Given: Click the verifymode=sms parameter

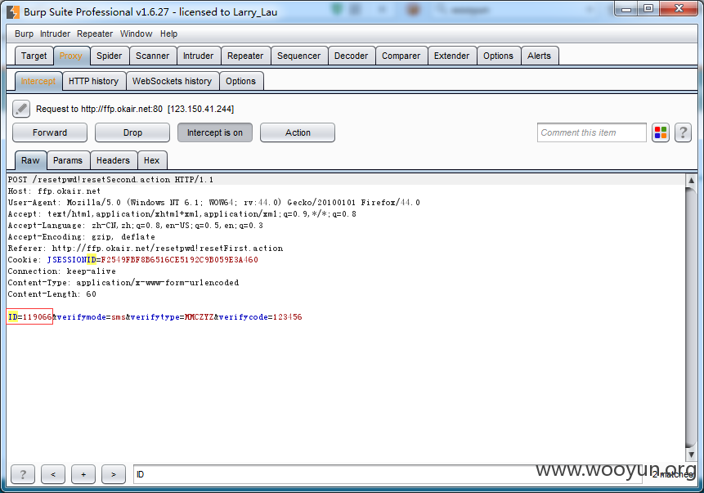Looking at the screenshot, I should [92, 317].
